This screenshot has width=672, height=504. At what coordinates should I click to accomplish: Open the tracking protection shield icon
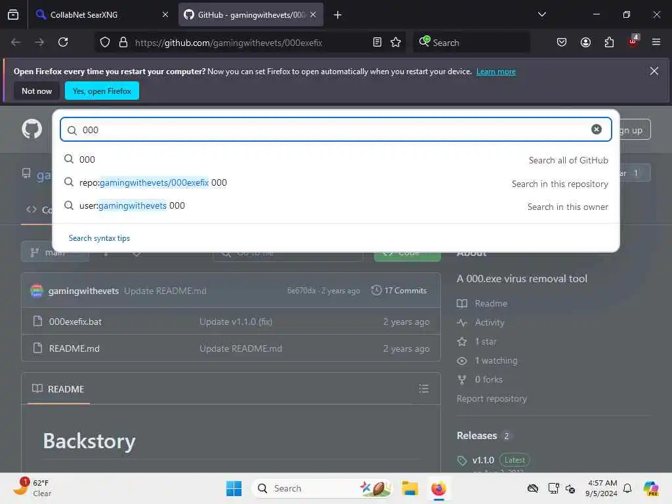[105, 42]
